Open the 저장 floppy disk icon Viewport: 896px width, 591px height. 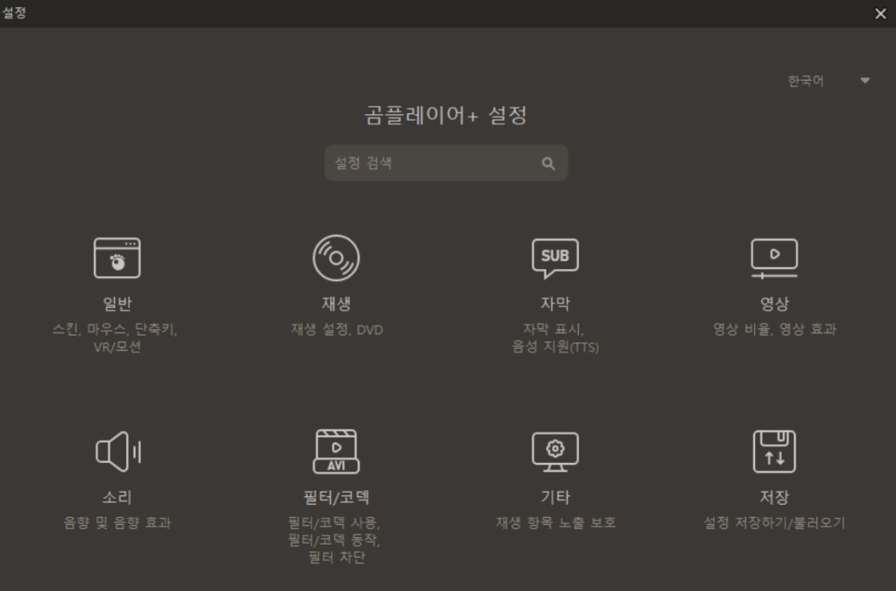coord(774,452)
